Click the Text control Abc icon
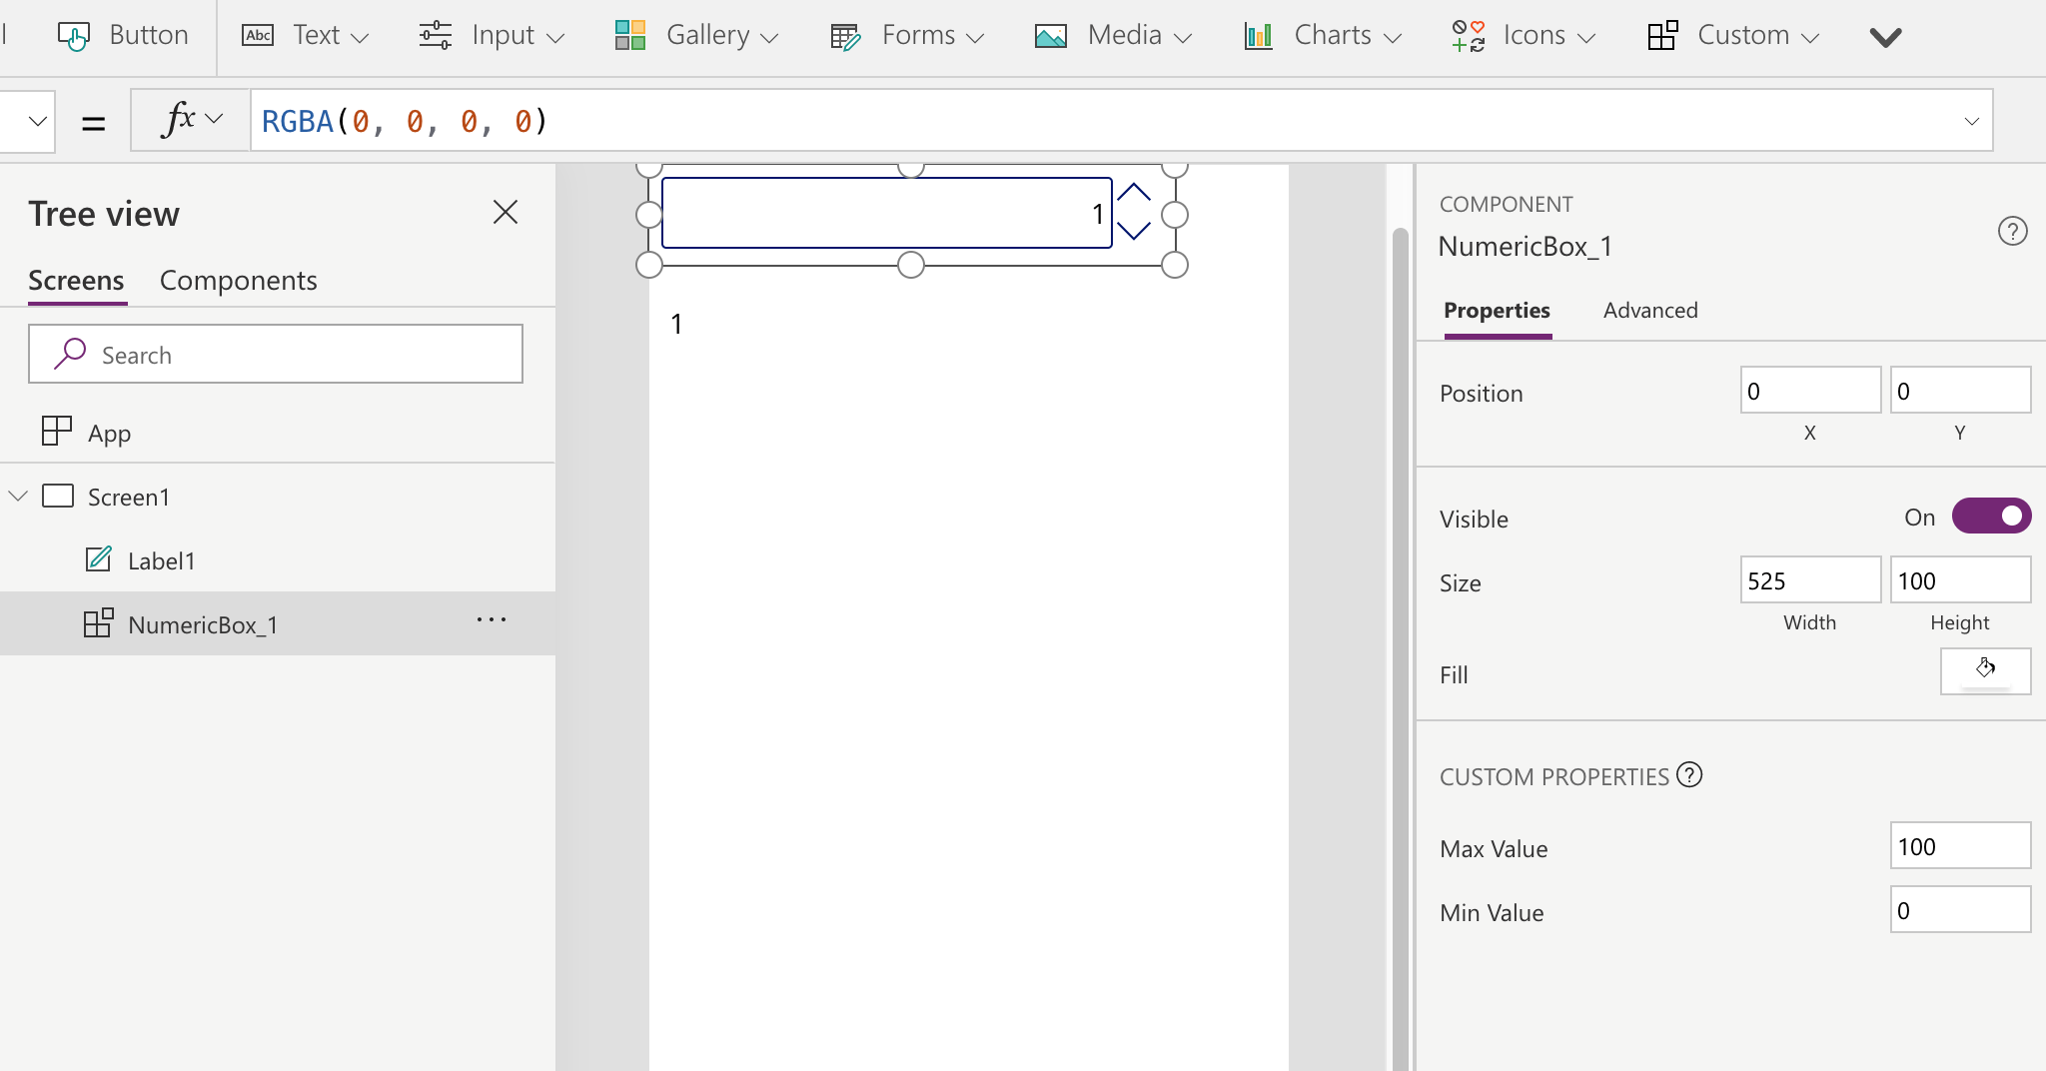The width and height of the screenshot is (2046, 1071). (258, 36)
